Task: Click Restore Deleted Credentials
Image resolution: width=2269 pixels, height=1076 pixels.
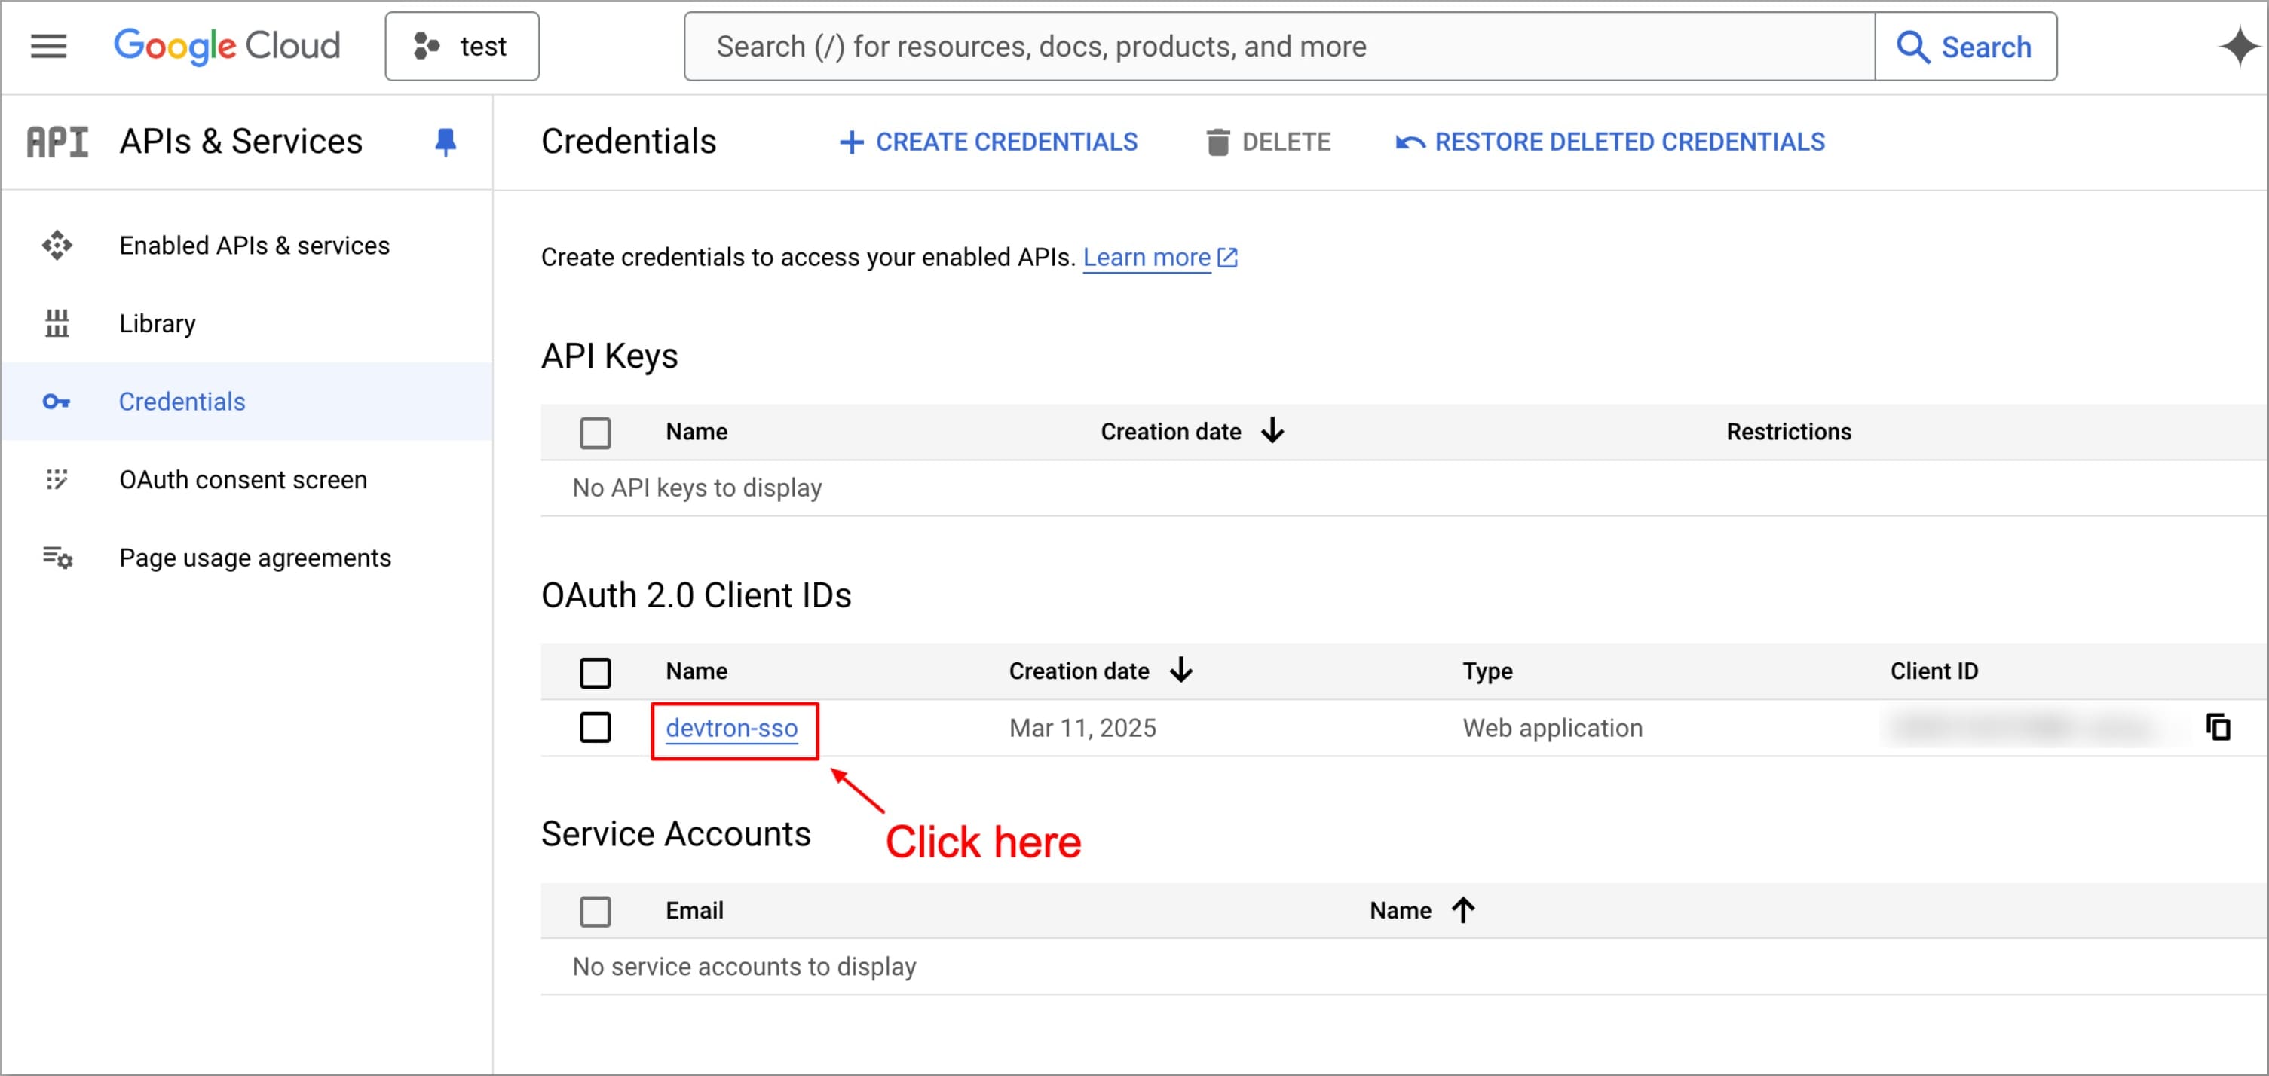Action: point(1610,142)
